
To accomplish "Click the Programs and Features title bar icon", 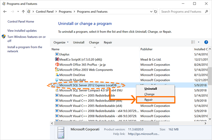I will tap(4, 4).
